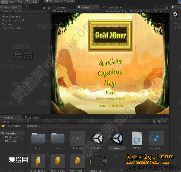Screen dimensions: 181x172
Task: Switch to the Console tab
Action: click(x=31, y=118)
